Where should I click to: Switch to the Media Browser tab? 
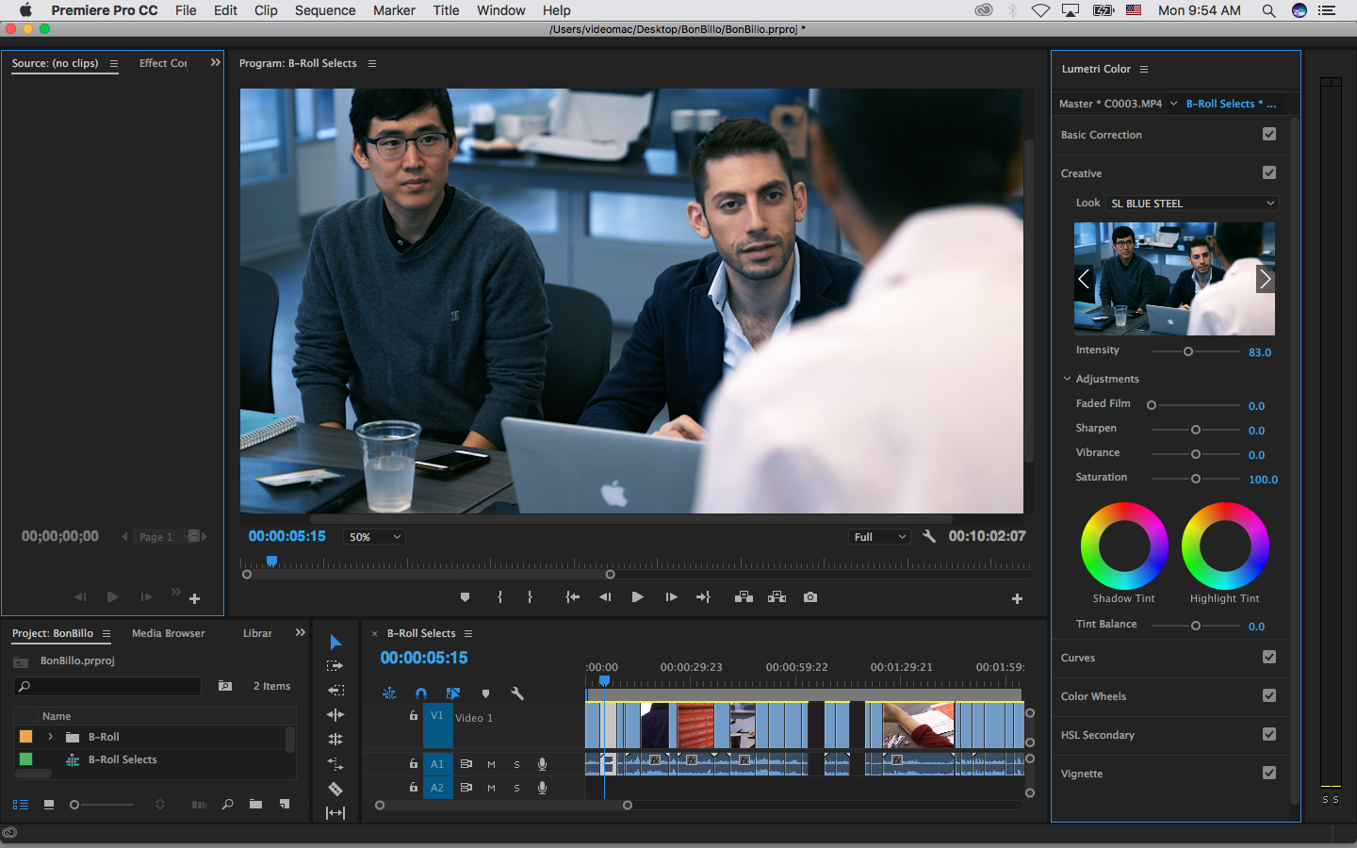[x=168, y=633]
